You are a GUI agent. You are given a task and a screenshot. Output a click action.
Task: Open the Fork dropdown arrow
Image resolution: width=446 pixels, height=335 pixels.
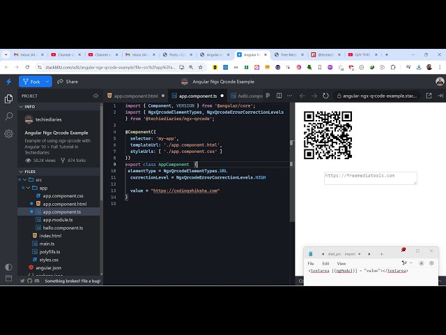click(47, 82)
